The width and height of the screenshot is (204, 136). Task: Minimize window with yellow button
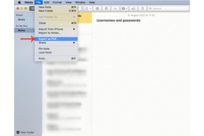coord(22,8)
